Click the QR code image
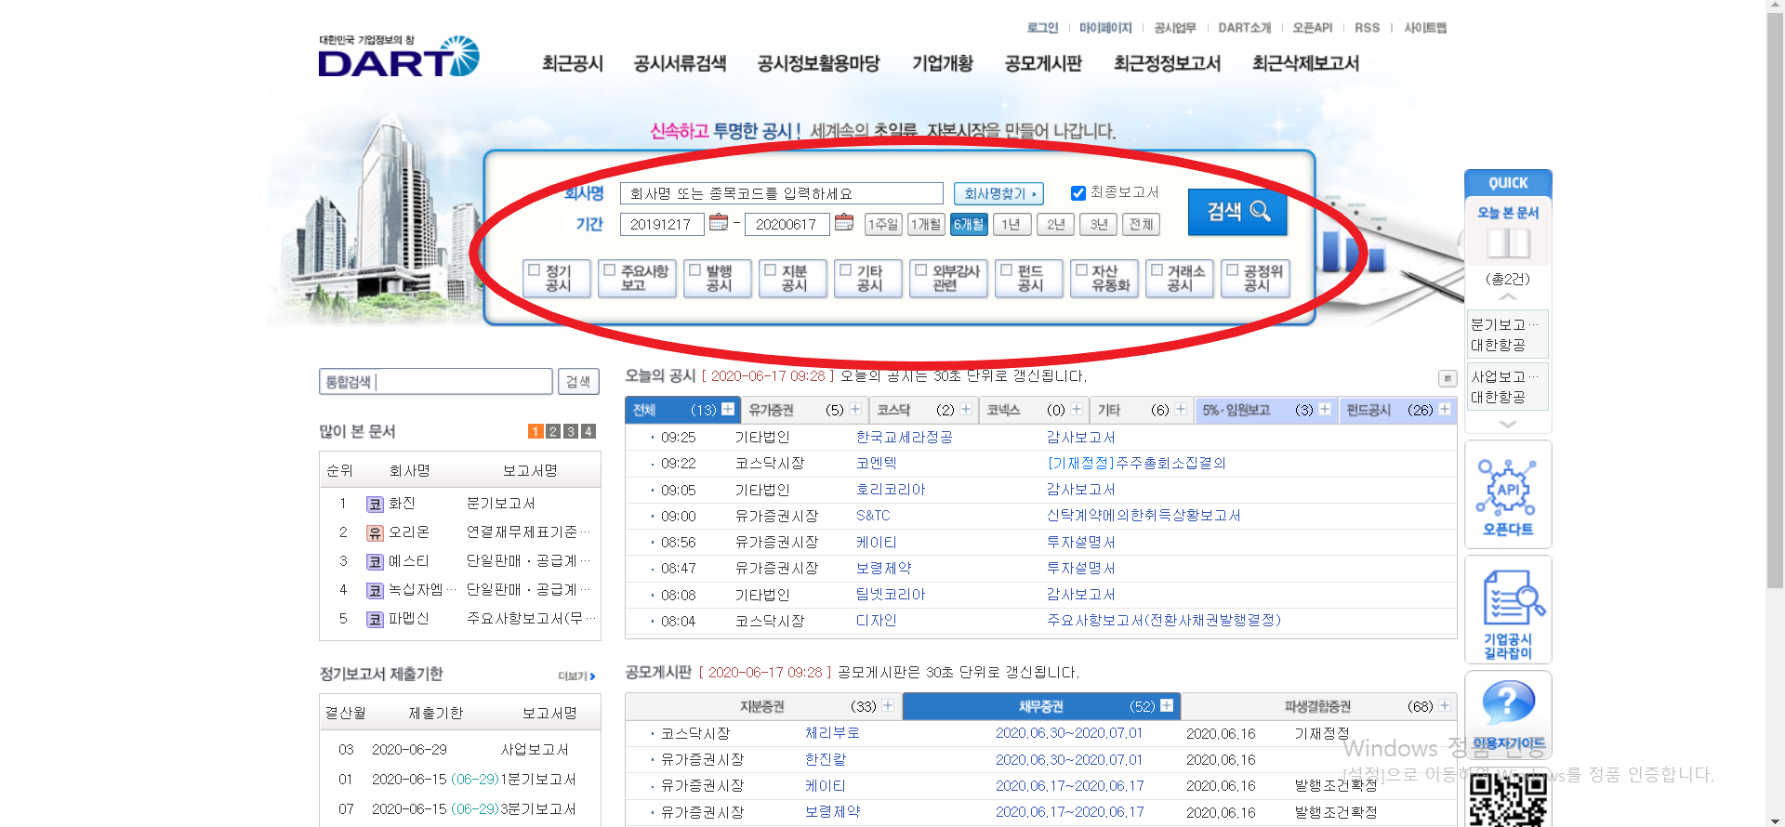The width and height of the screenshot is (1785, 827). 1507,800
